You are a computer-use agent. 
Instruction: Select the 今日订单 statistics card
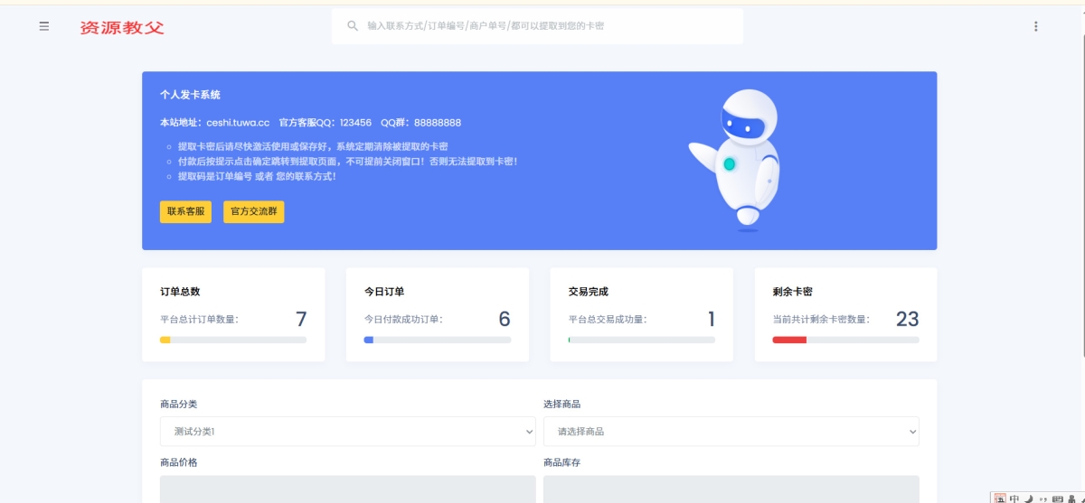437,314
